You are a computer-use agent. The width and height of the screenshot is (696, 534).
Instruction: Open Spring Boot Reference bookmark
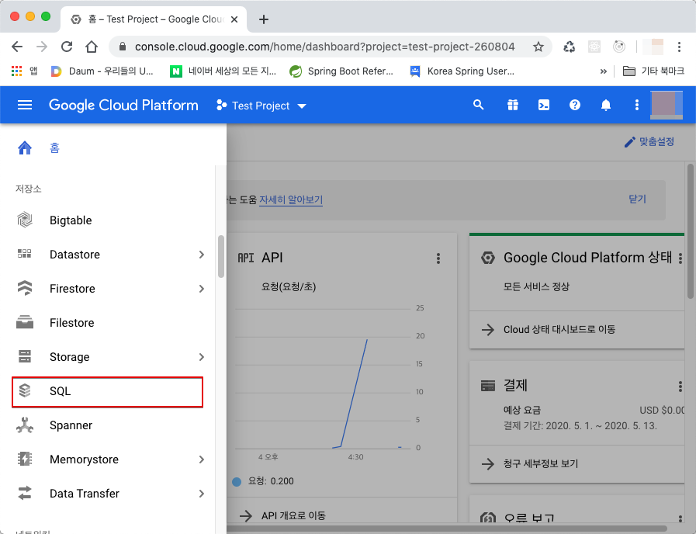(341, 71)
